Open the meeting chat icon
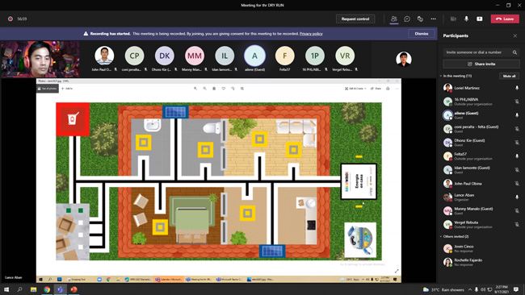 [x=407, y=19]
